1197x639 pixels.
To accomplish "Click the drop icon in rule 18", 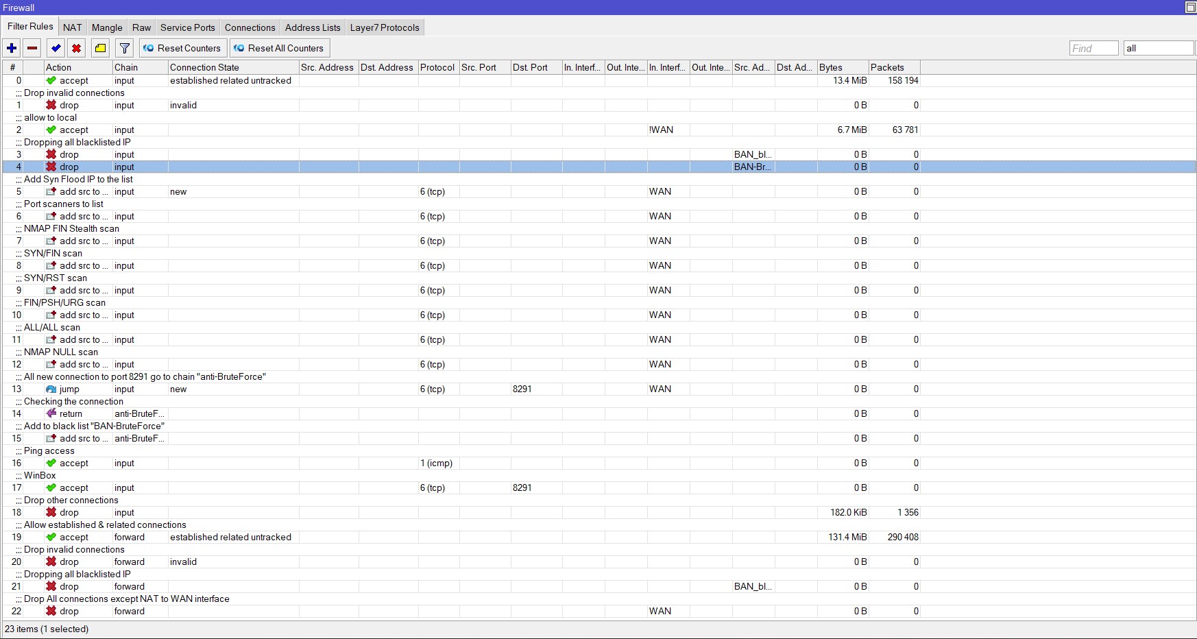I will pyautogui.click(x=51, y=513).
